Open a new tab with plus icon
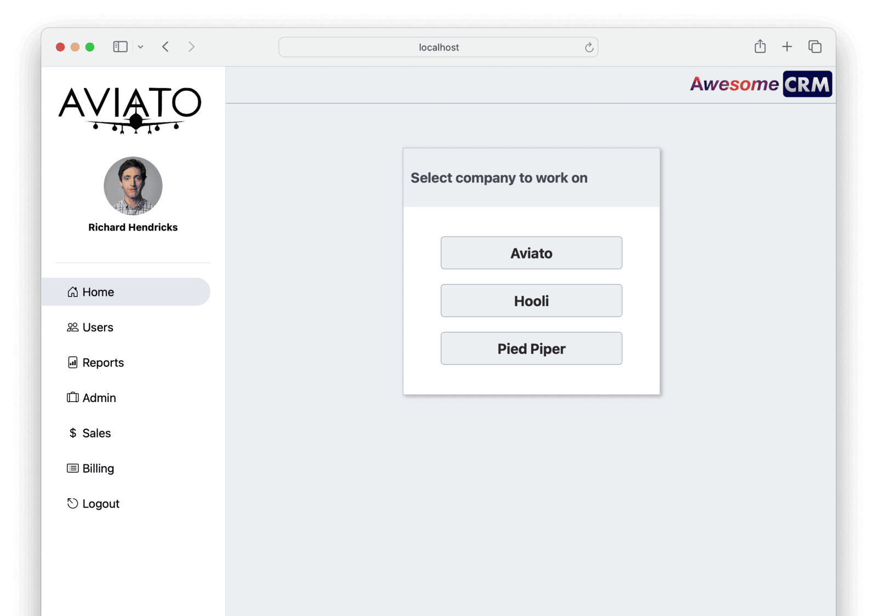This screenshot has width=877, height=616. coord(787,47)
